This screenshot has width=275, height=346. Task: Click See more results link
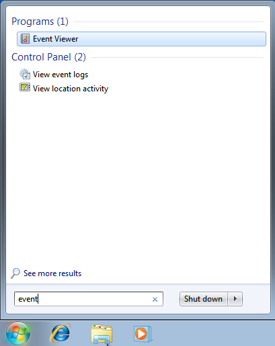[52, 273]
